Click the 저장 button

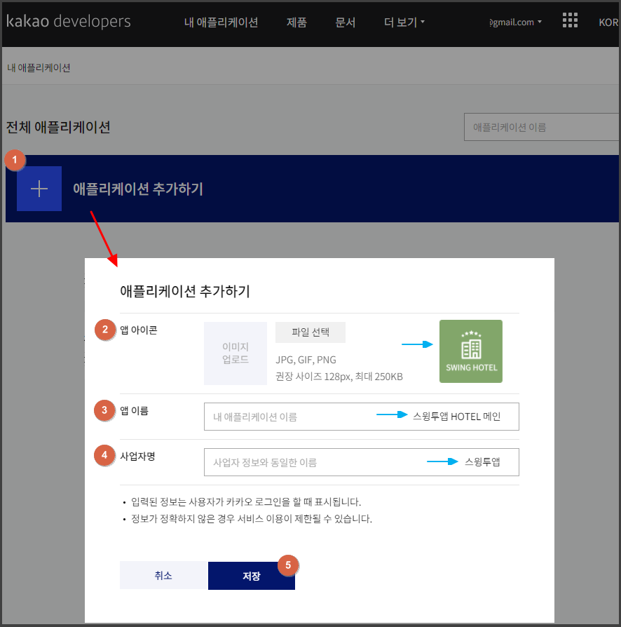[x=251, y=576]
